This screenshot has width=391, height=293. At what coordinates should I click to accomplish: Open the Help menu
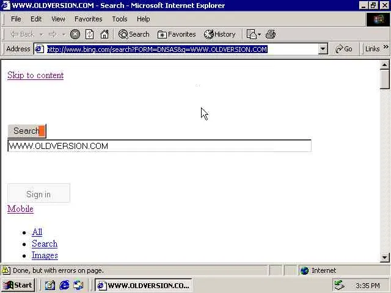tap(144, 19)
